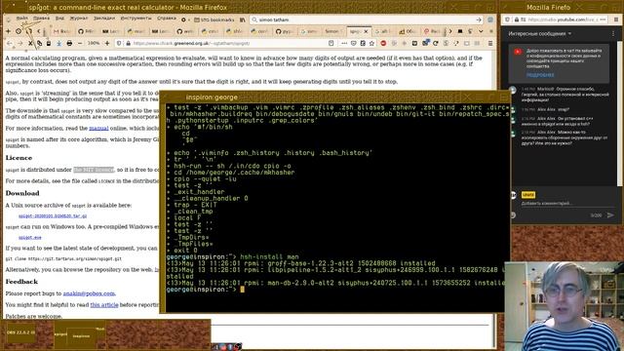Click the zoom in plus button
Image resolution: width=624 pixels, height=351 pixels.
(107, 43)
